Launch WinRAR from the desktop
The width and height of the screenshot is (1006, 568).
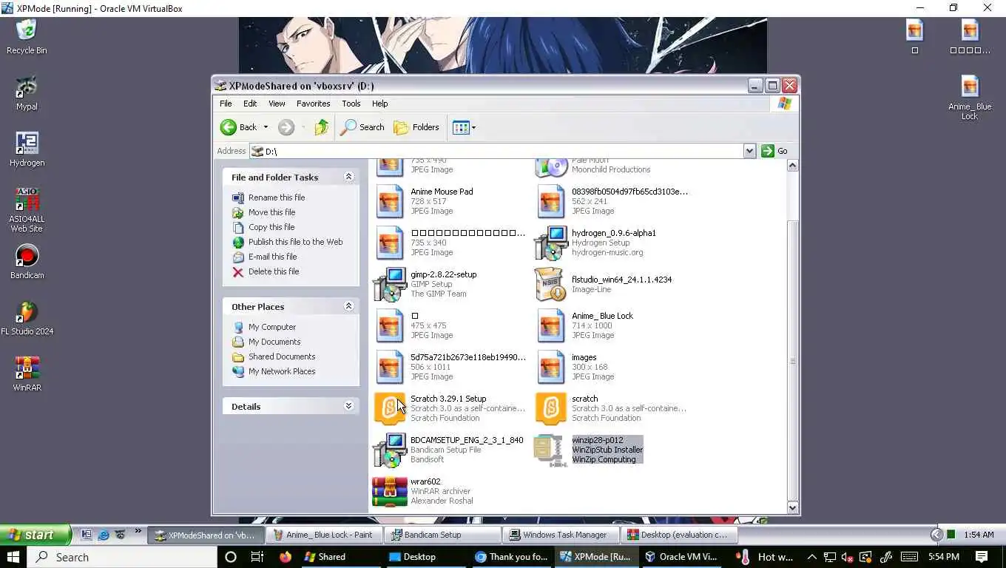click(x=27, y=374)
